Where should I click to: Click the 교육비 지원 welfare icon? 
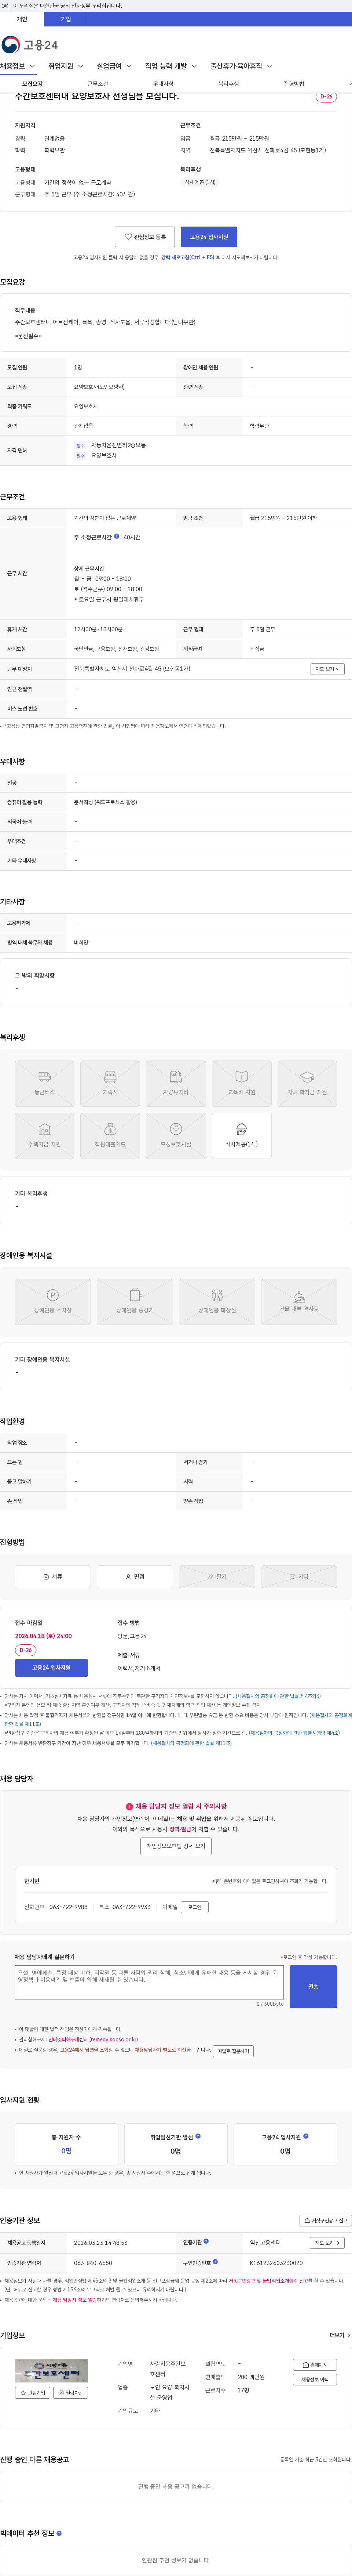241,1083
